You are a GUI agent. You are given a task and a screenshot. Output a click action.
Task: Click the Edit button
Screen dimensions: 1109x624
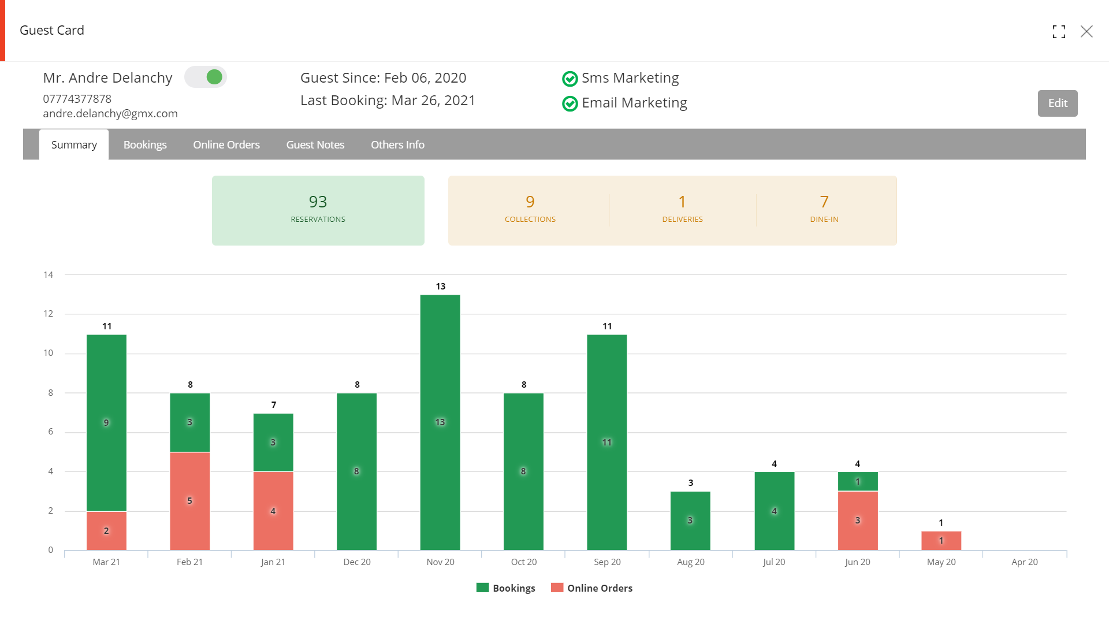pyautogui.click(x=1058, y=103)
